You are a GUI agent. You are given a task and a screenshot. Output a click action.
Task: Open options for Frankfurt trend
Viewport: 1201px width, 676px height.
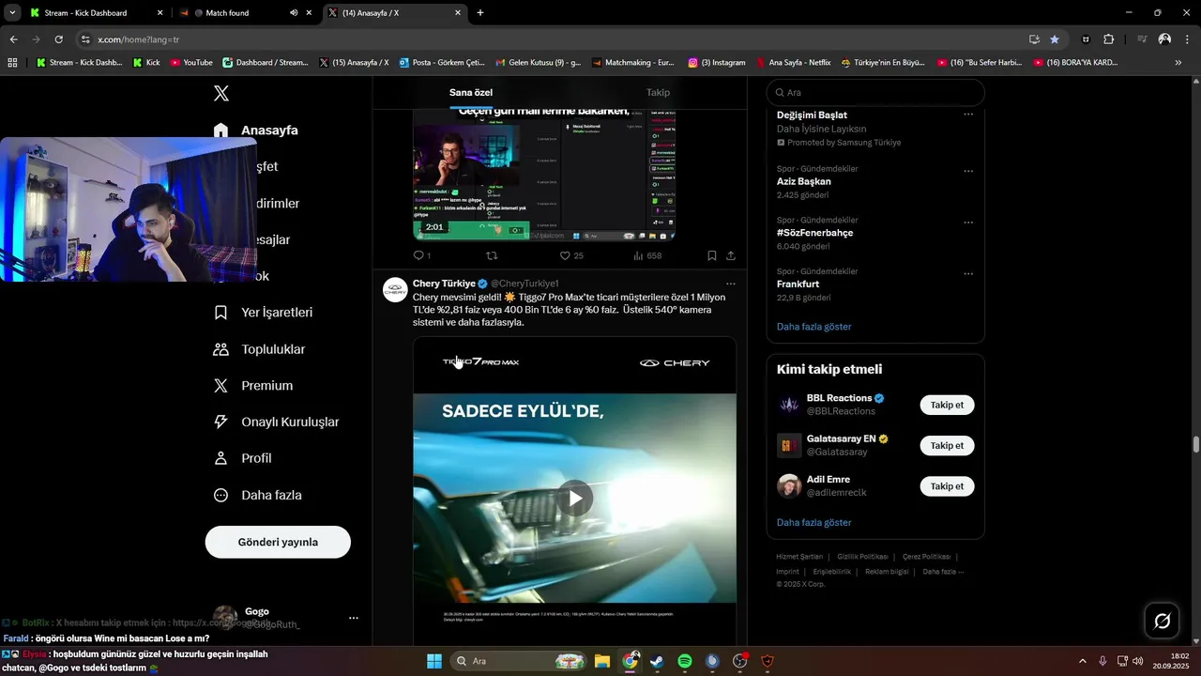pos(968,274)
